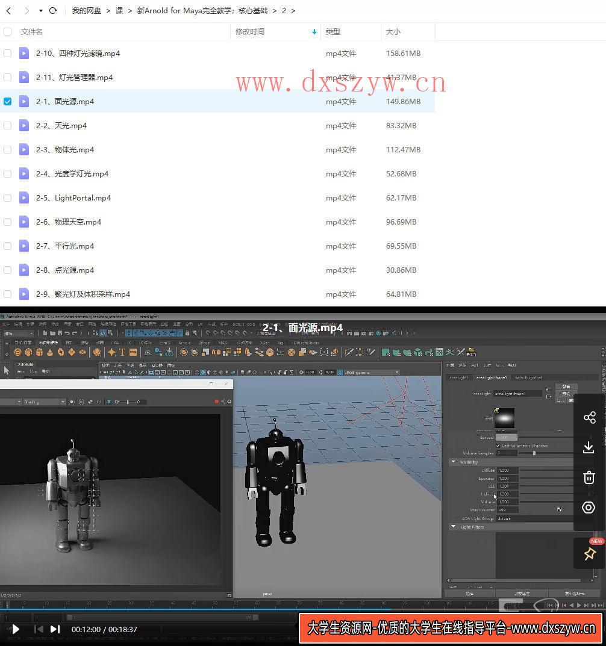Click the video icon of 2-5、LightPortal.mp4
Image resolution: width=606 pixels, height=646 pixels.
point(24,197)
